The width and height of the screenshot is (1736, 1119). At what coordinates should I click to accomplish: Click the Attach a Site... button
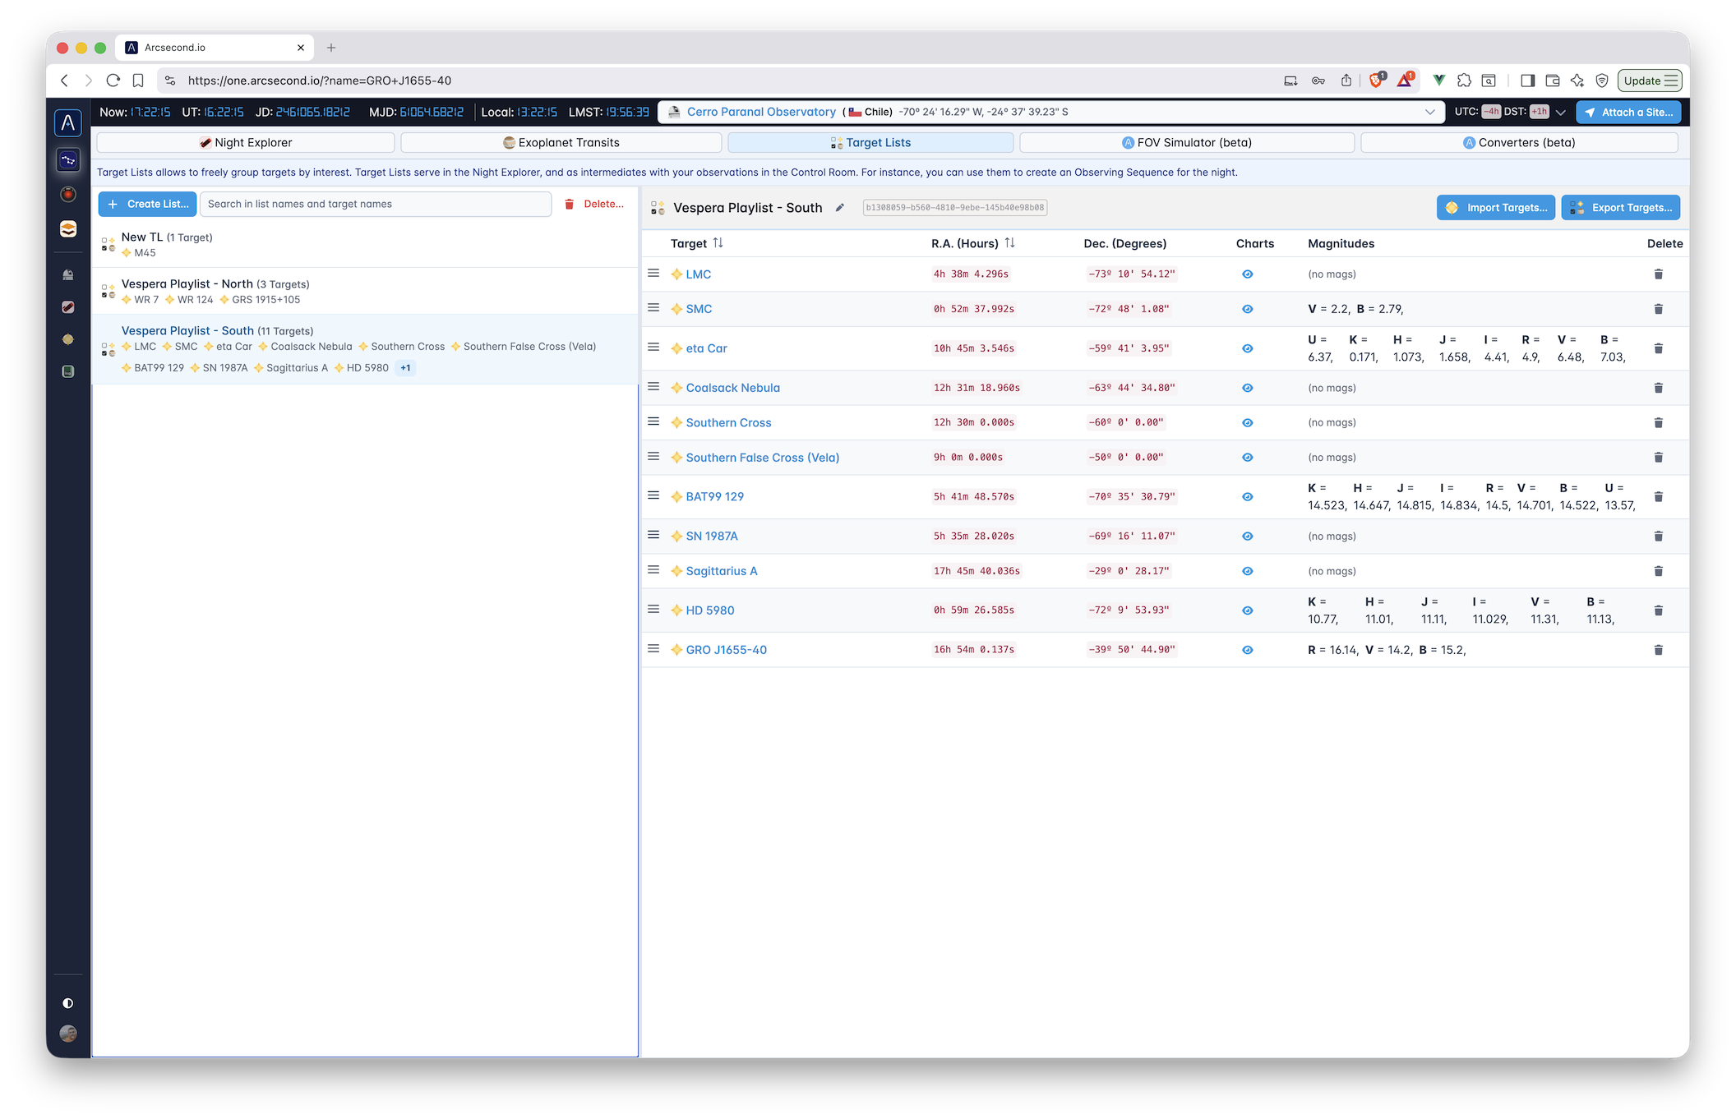(x=1628, y=112)
